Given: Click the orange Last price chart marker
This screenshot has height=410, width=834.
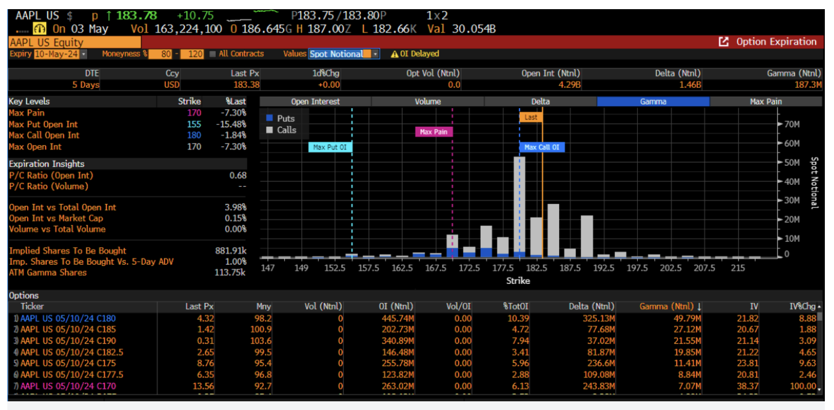Looking at the screenshot, I should point(531,117).
